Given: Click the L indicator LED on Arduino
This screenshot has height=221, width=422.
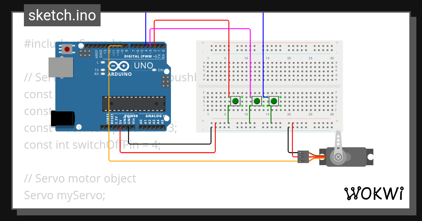Looking at the screenshot, I should (103, 62).
